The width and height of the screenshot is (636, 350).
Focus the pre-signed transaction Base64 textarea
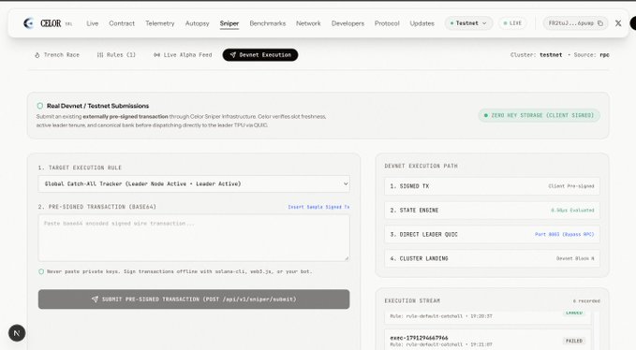click(x=194, y=238)
